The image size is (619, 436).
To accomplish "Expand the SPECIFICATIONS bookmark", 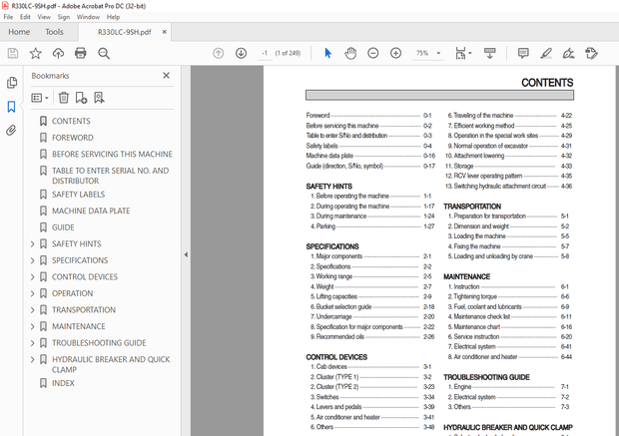I will click(33, 260).
